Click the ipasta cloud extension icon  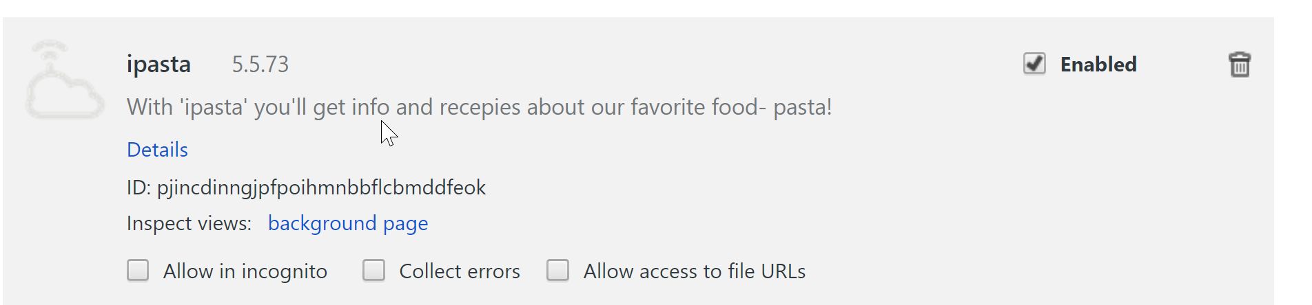point(64,81)
